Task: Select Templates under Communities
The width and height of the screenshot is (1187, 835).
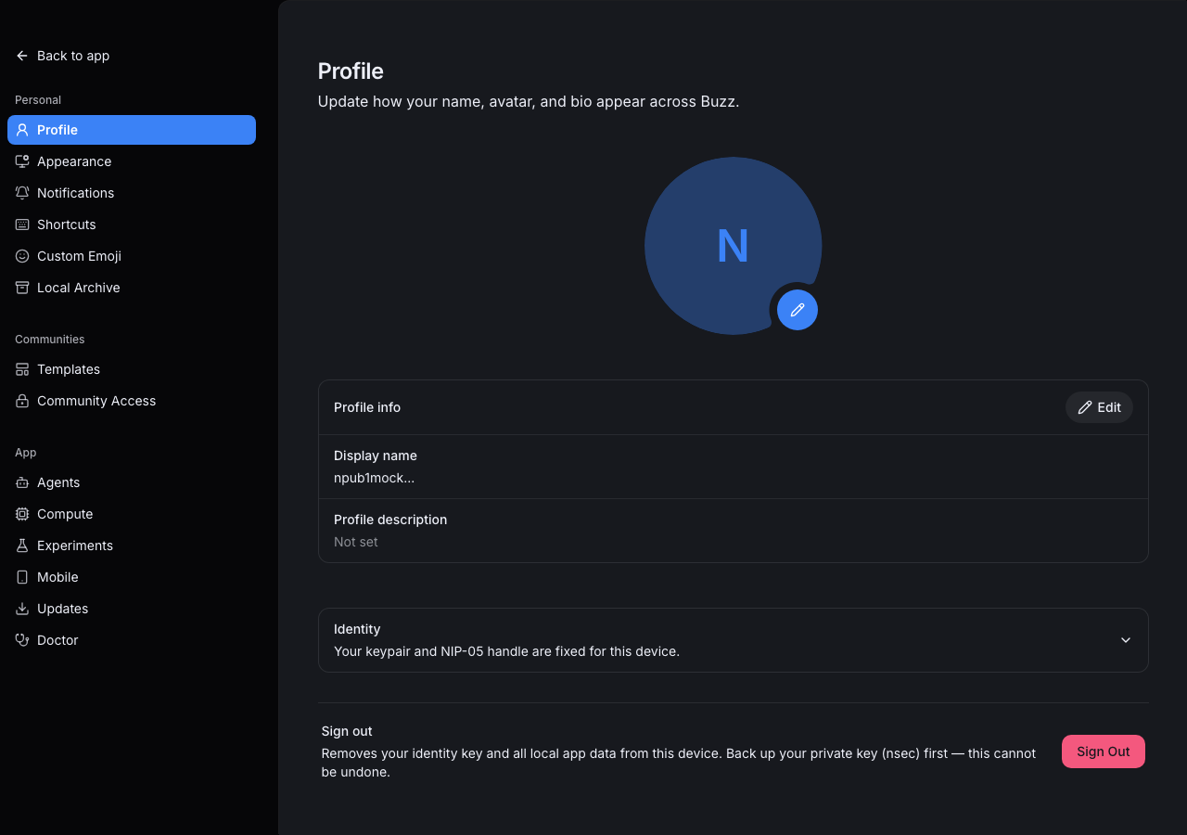Action: [x=132, y=369]
